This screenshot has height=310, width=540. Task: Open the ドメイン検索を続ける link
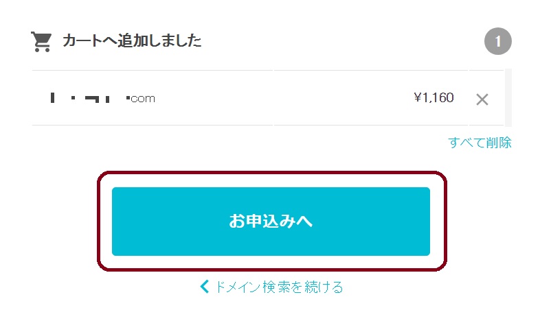click(271, 286)
